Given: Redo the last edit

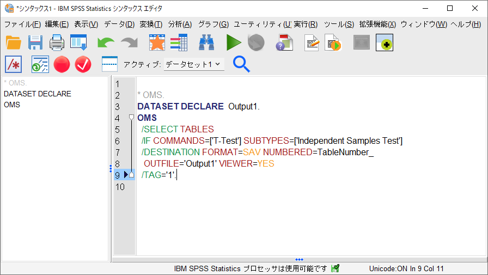Looking at the screenshot, I should 130,42.
